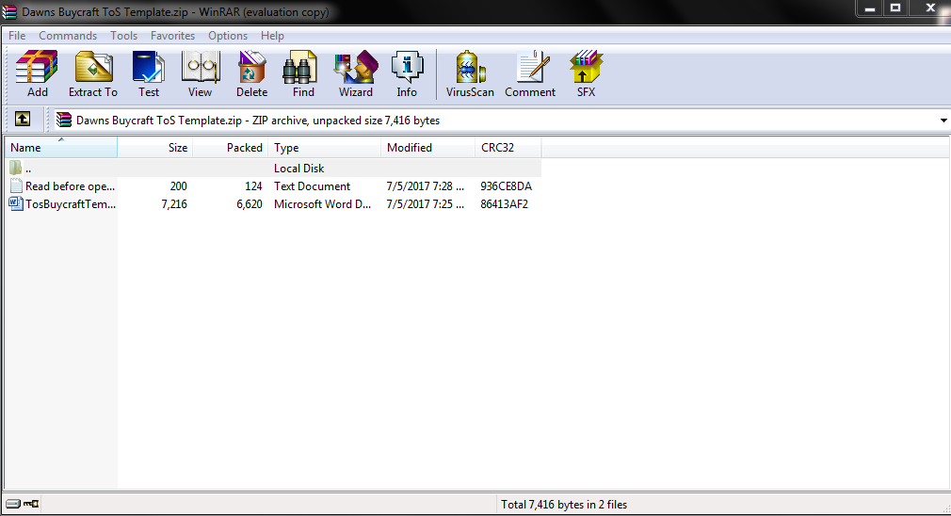Click the drive icon in status bar
Viewport: 951px width, 516px height.
[13, 504]
